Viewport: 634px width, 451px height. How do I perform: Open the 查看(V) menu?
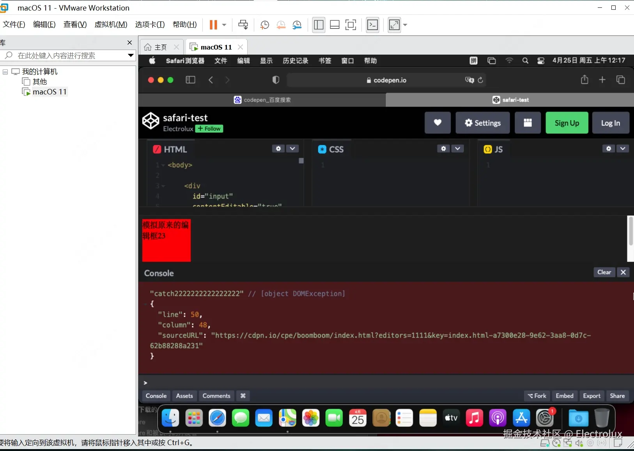(75, 25)
